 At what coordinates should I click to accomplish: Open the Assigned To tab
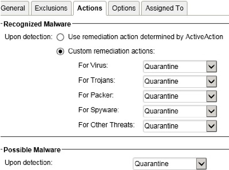coord(164,8)
